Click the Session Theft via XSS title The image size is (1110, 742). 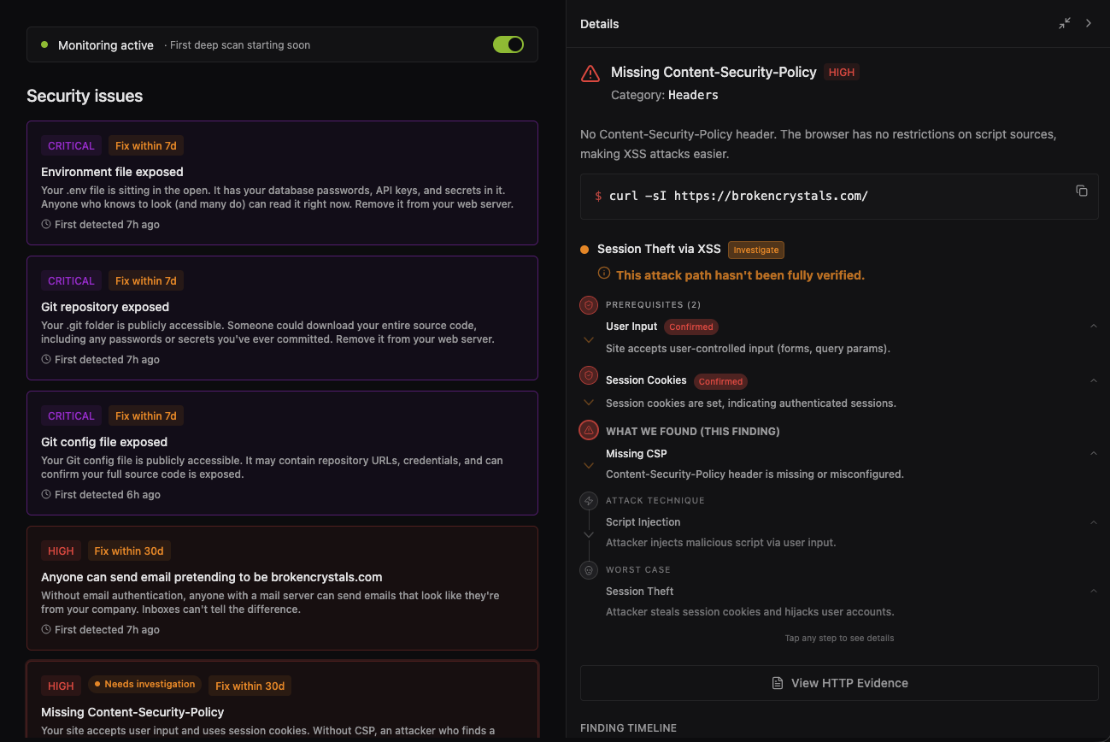coord(659,249)
